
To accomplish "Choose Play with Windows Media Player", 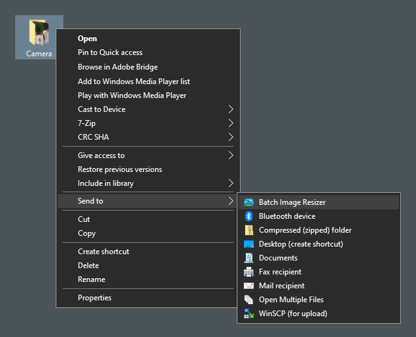I will click(x=148, y=95).
